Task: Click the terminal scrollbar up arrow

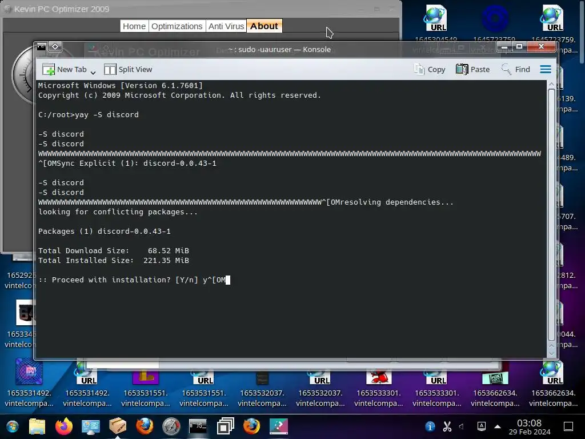Action: 551,85
